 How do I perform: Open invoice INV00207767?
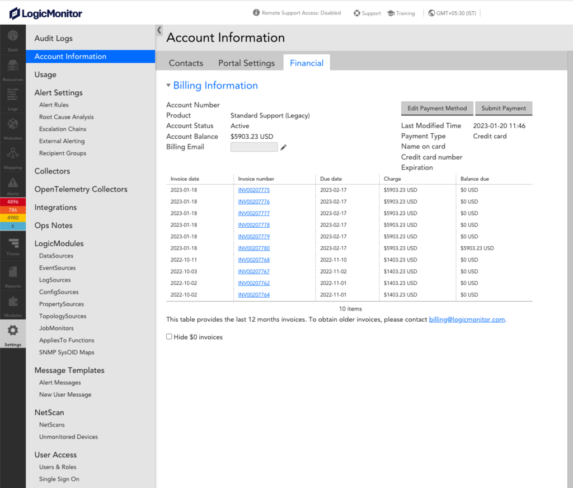click(x=253, y=271)
